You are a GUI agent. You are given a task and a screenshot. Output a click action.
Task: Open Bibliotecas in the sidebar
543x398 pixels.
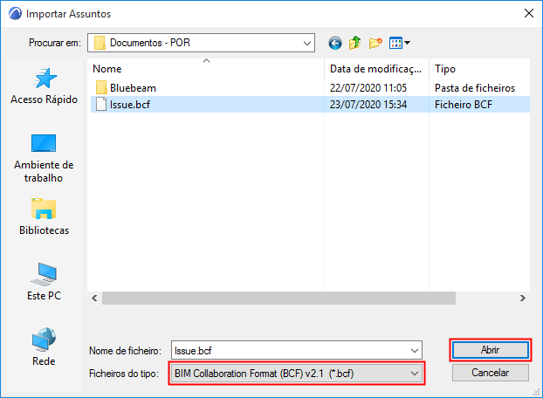pyautogui.click(x=44, y=217)
